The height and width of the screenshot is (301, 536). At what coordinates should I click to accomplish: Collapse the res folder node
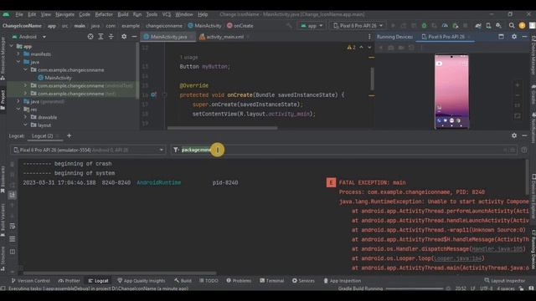(x=18, y=110)
